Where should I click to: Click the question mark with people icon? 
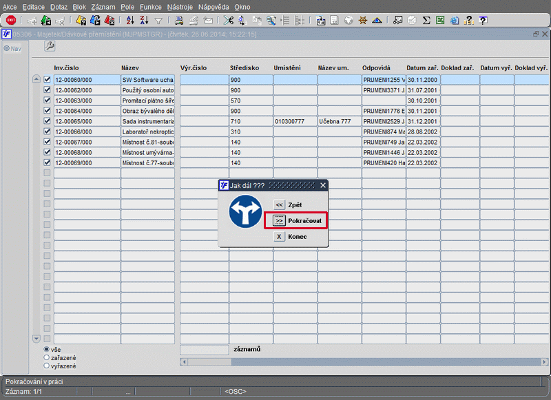tap(469, 21)
